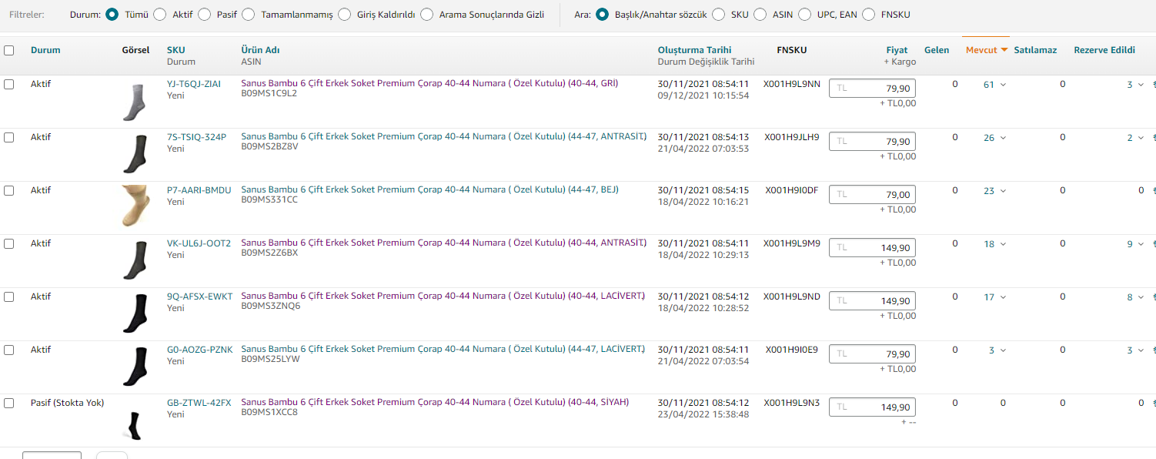Tick the select-all checkbox in header
This screenshot has width=1156, height=459.
click(9, 50)
